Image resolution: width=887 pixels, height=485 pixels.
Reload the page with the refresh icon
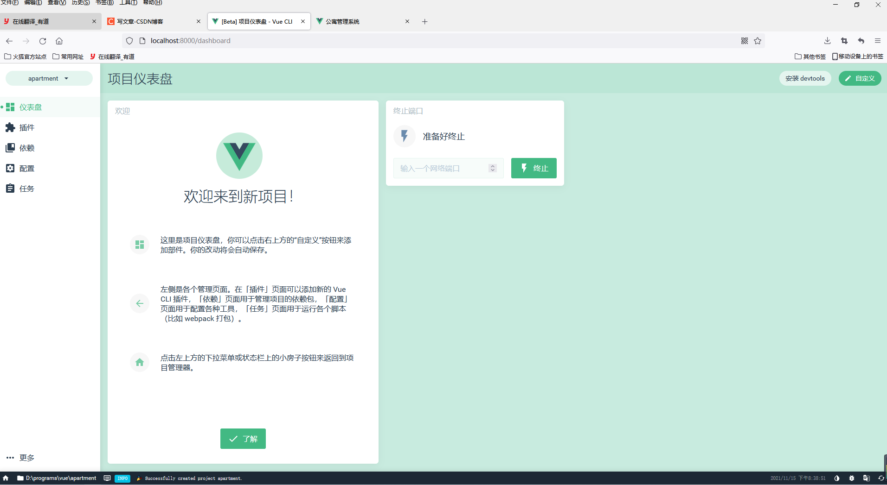click(43, 41)
